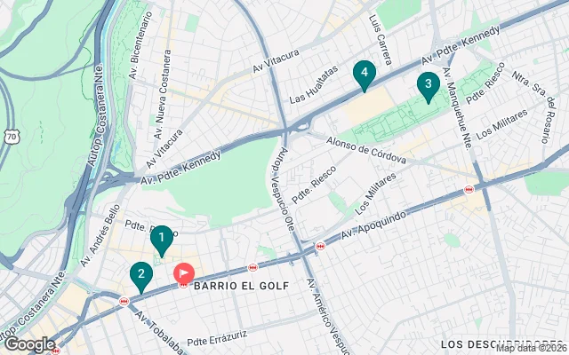569x355 pixels.
Task: Click the red flag destination marker
Action: pyautogui.click(x=184, y=273)
